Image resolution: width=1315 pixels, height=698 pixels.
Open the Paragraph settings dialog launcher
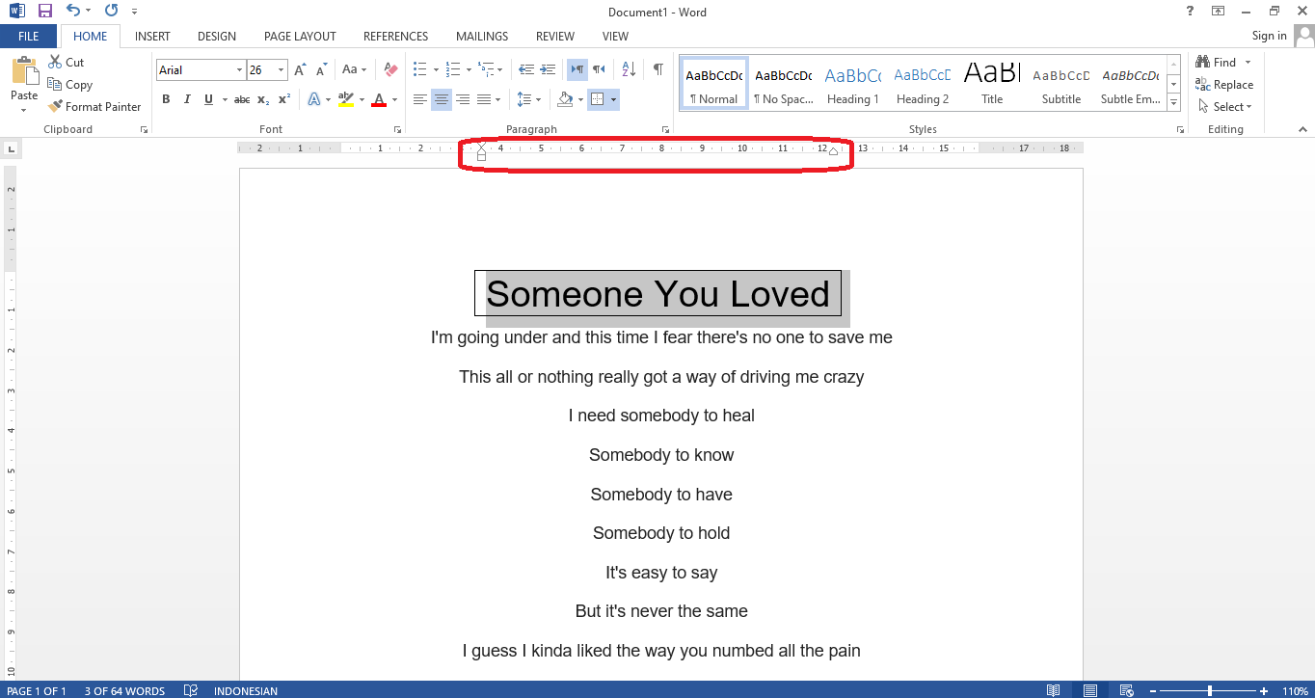[x=665, y=129]
